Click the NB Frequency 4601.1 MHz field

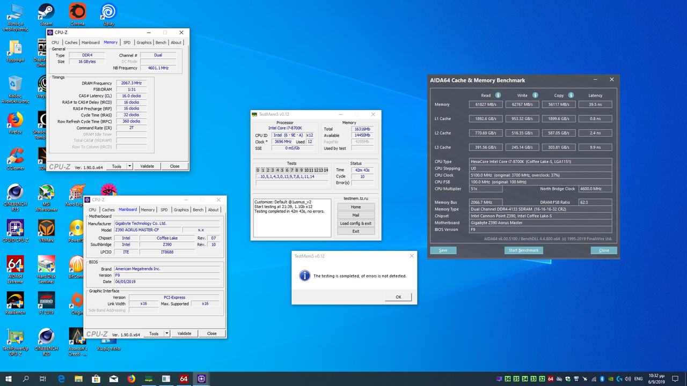[158, 68]
